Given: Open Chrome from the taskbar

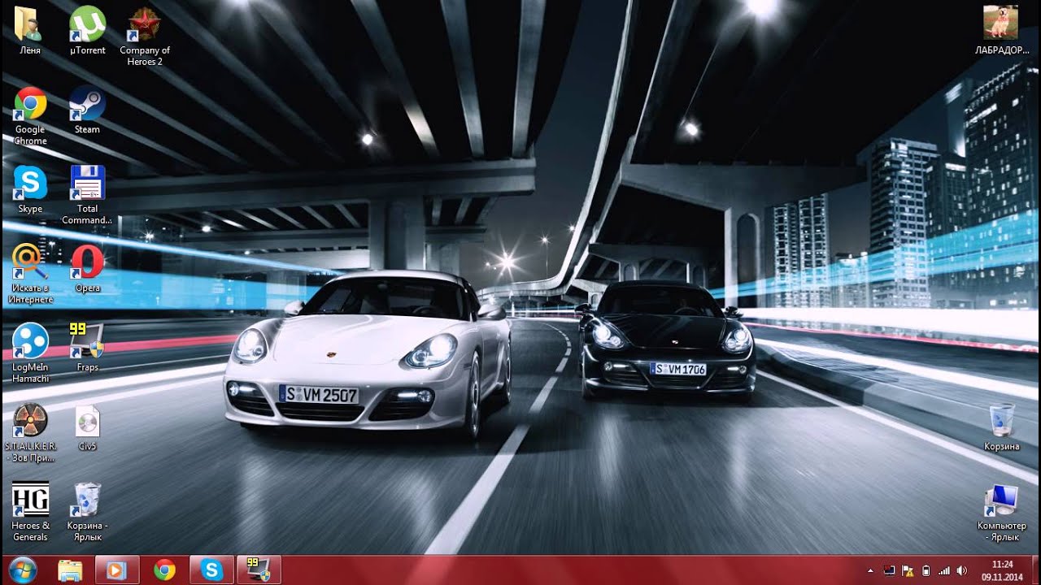Looking at the screenshot, I should pyautogui.click(x=164, y=570).
